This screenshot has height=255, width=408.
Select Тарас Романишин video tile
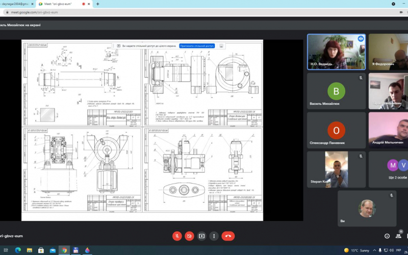pyautogui.click(x=388, y=91)
